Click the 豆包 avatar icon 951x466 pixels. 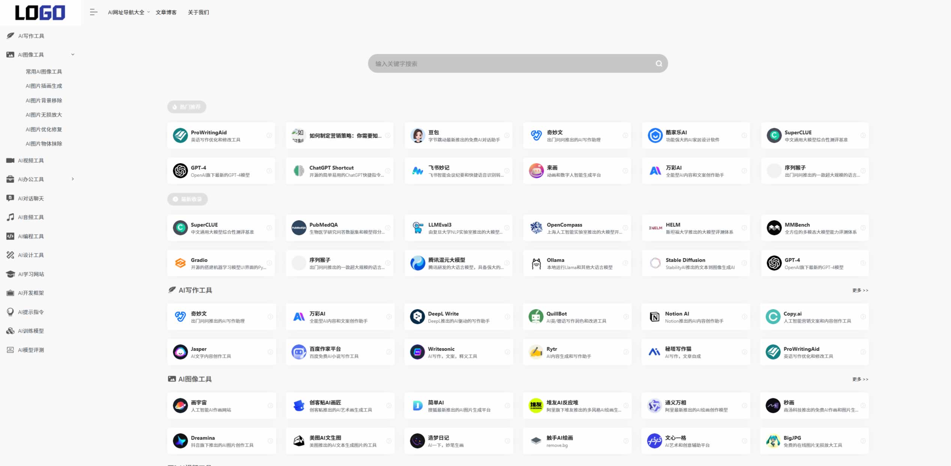(418, 135)
